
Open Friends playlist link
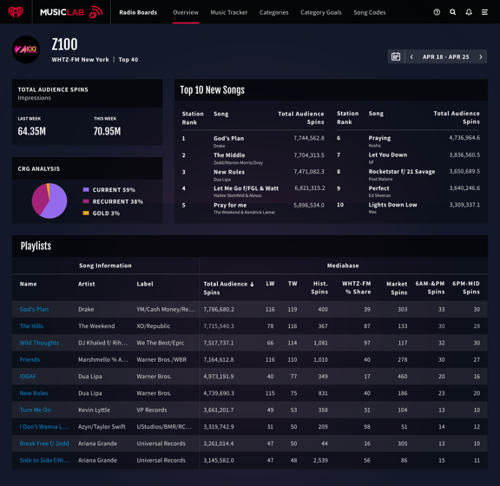point(30,359)
